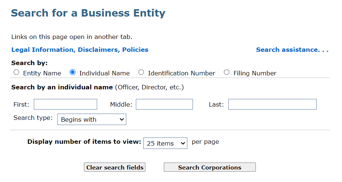Viewport: 342px width, 182px height.
Task: Pick the Filing Number radio button
Action: 226,72
